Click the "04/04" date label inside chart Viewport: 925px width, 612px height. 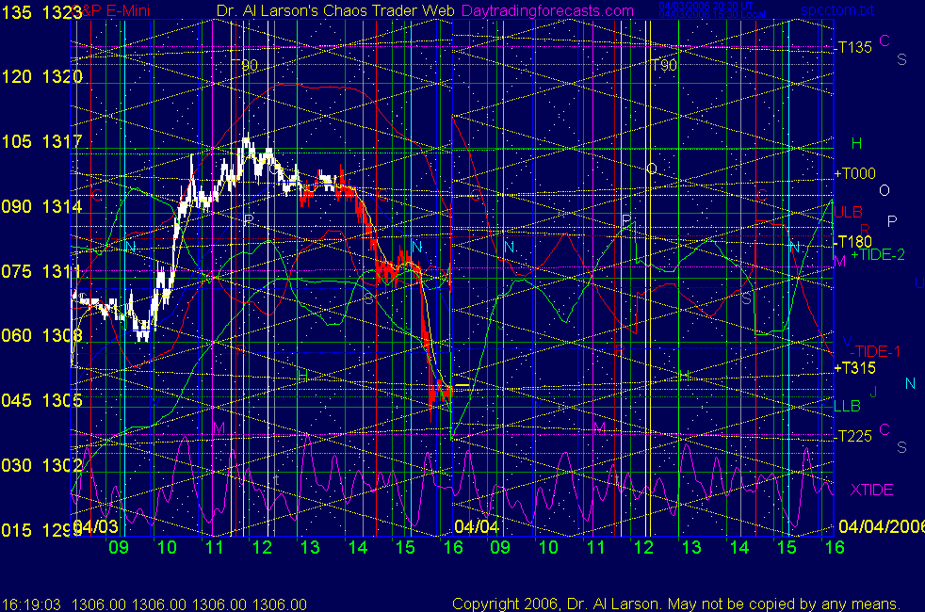click(477, 526)
